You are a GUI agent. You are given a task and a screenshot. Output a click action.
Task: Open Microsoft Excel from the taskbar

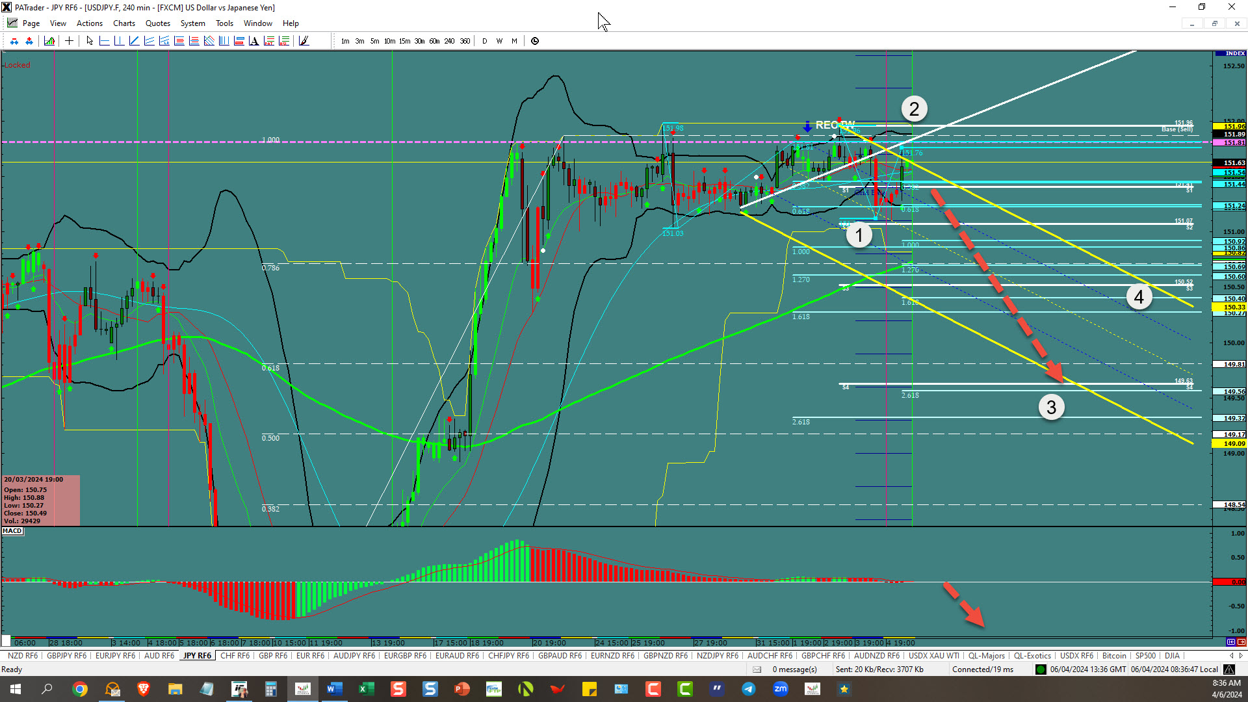[366, 689]
